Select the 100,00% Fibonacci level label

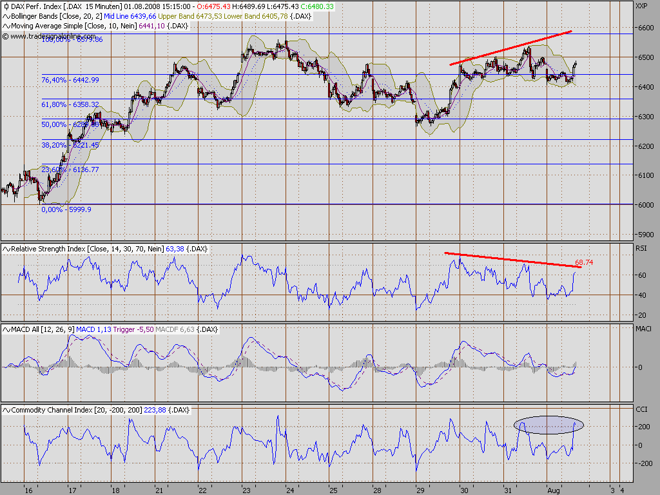click(72, 39)
